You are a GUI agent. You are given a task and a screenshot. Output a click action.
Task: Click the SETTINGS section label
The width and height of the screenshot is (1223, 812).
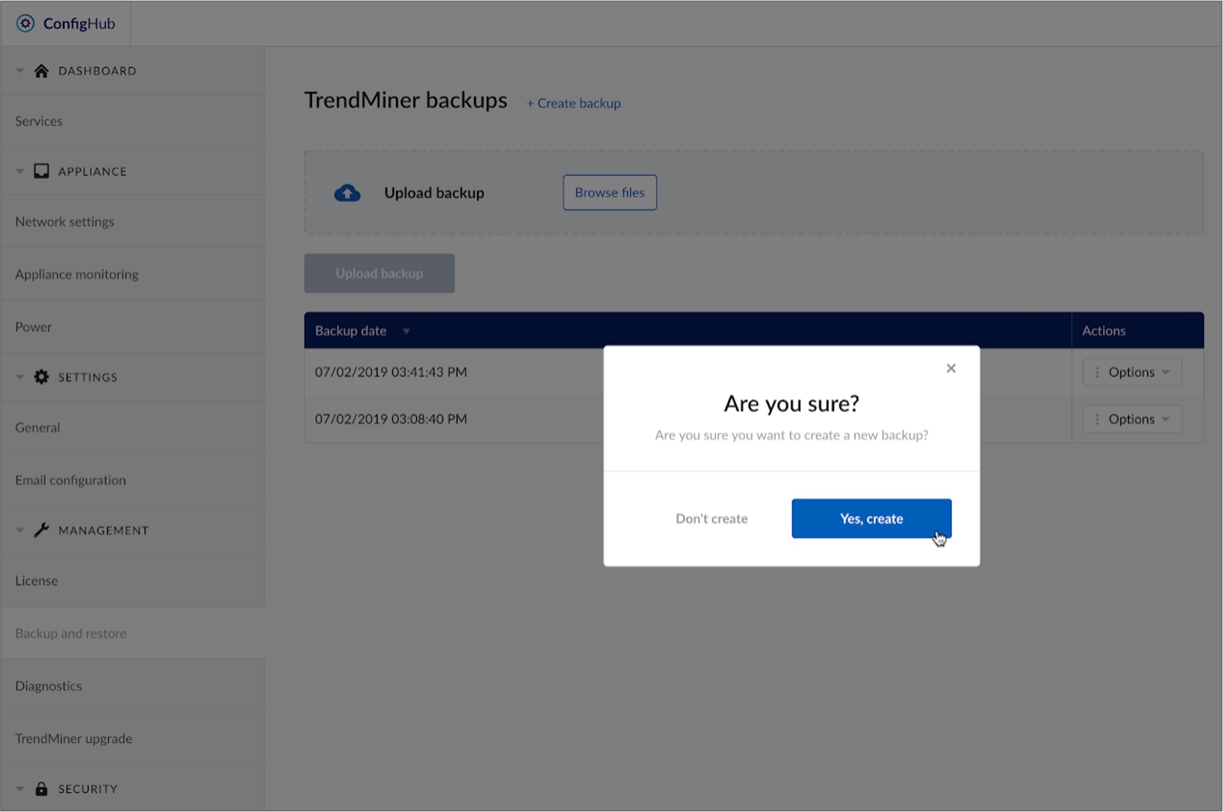(88, 377)
